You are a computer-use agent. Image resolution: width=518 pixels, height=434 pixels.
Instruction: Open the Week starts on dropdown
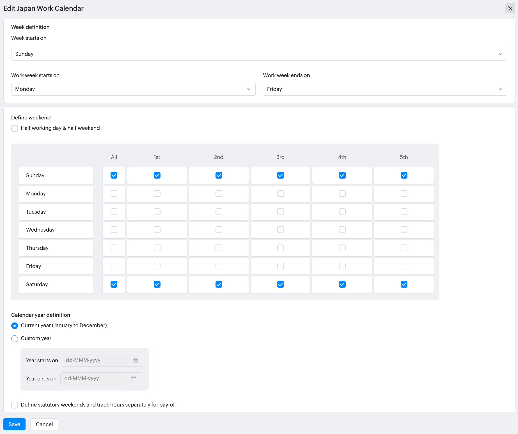259,54
